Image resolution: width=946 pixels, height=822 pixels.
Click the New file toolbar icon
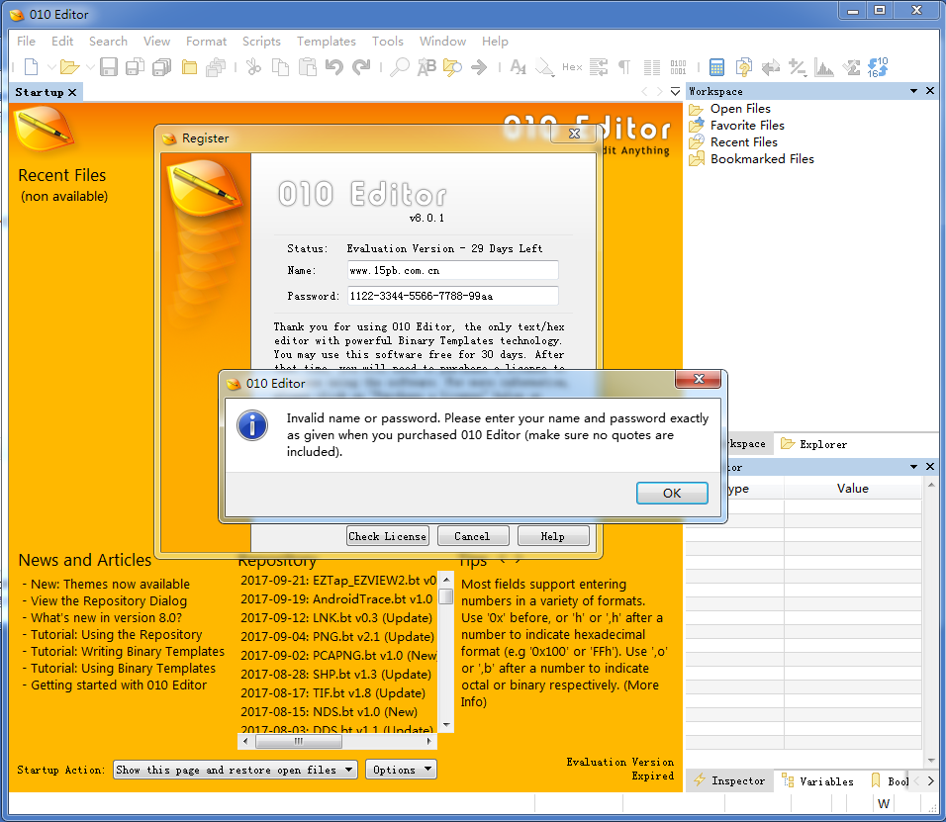[x=32, y=67]
